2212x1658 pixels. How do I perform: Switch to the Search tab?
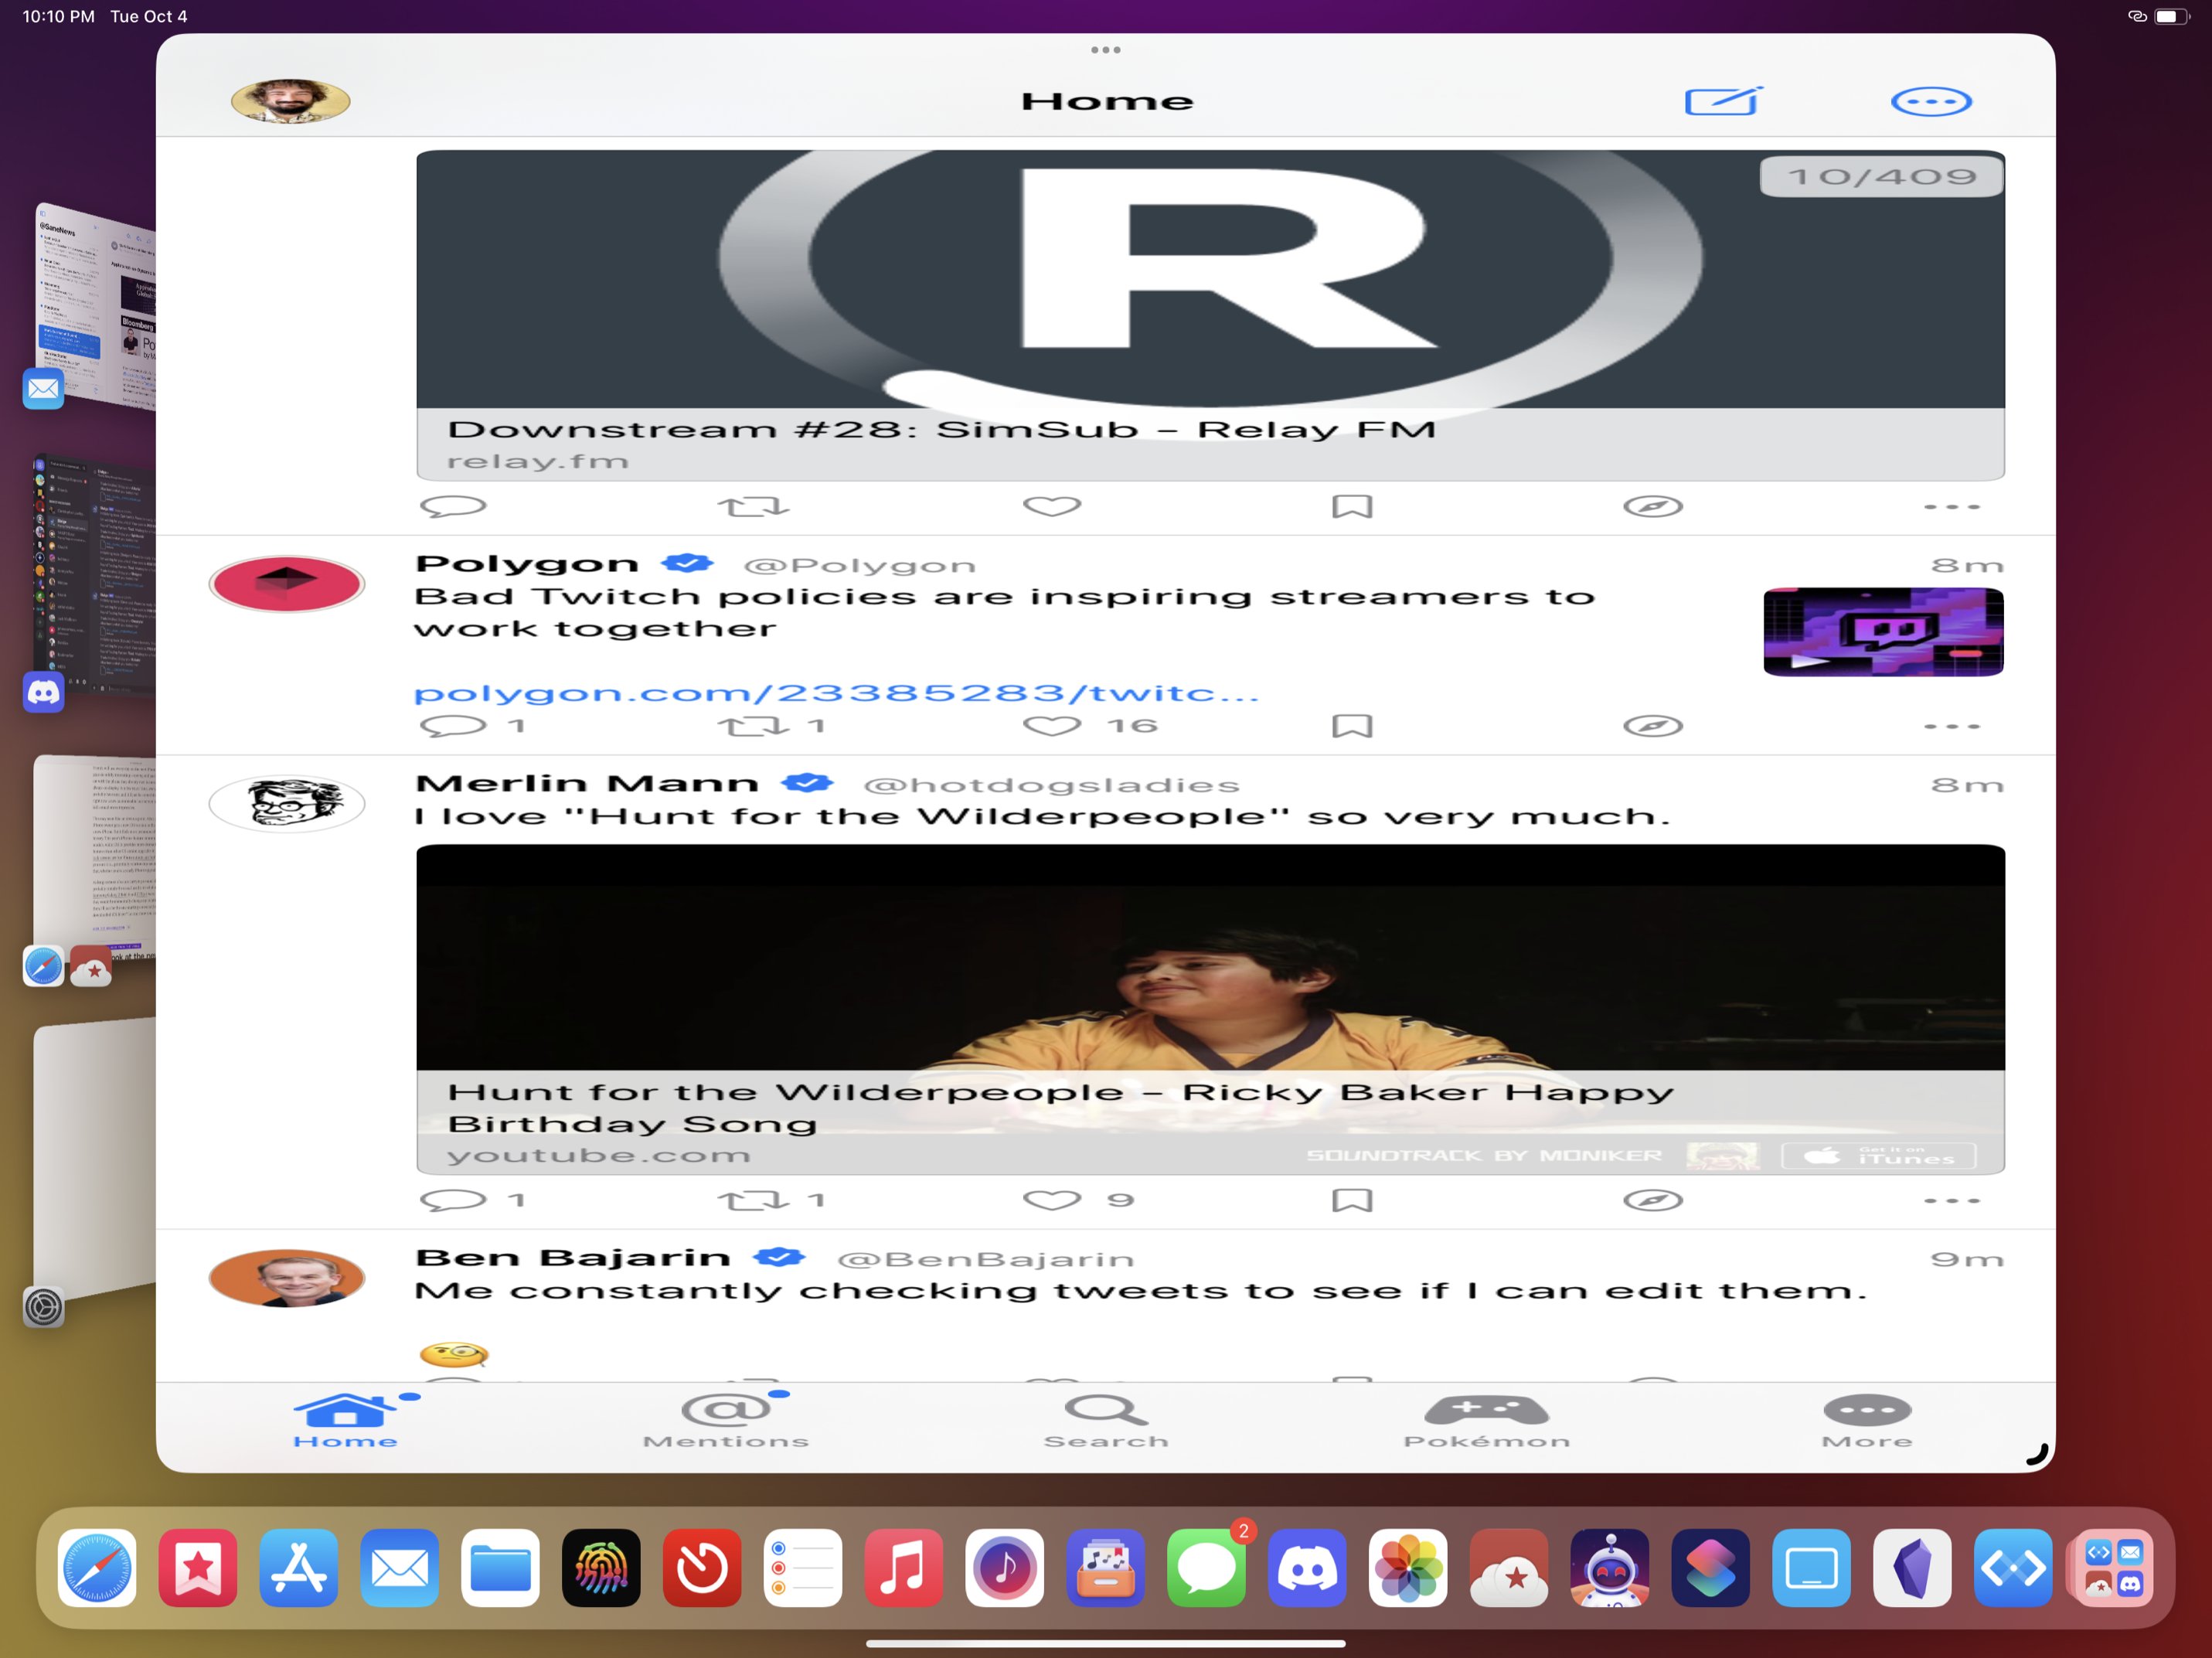1106,1421
